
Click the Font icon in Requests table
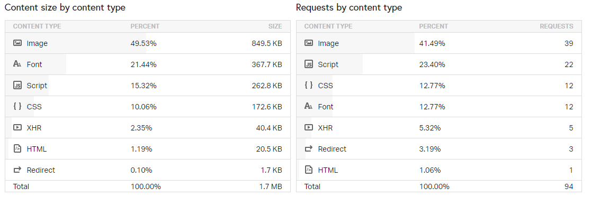[x=309, y=106]
